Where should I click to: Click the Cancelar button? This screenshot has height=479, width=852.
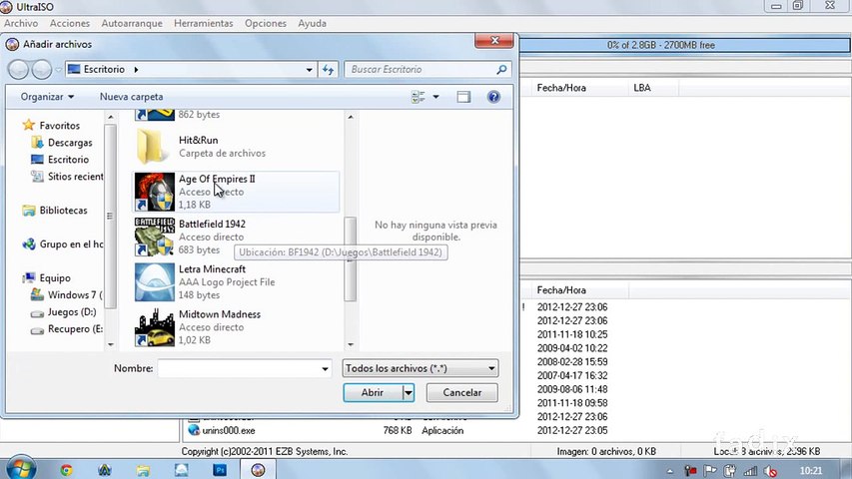pyautogui.click(x=461, y=392)
